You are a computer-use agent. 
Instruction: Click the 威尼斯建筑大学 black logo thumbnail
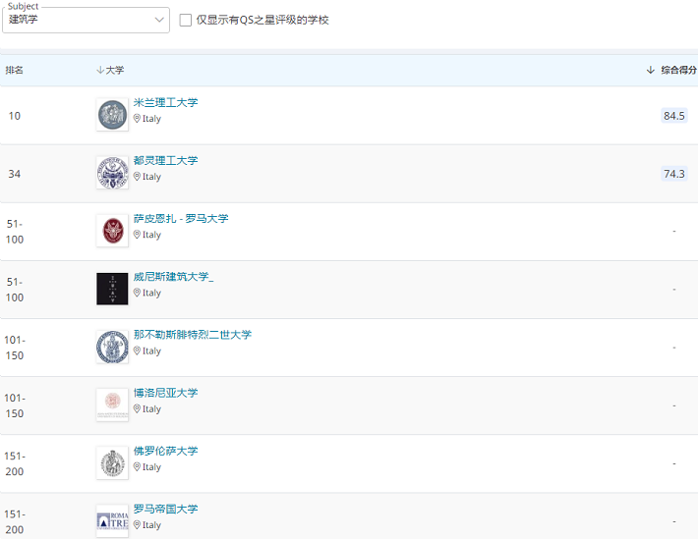(112, 289)
